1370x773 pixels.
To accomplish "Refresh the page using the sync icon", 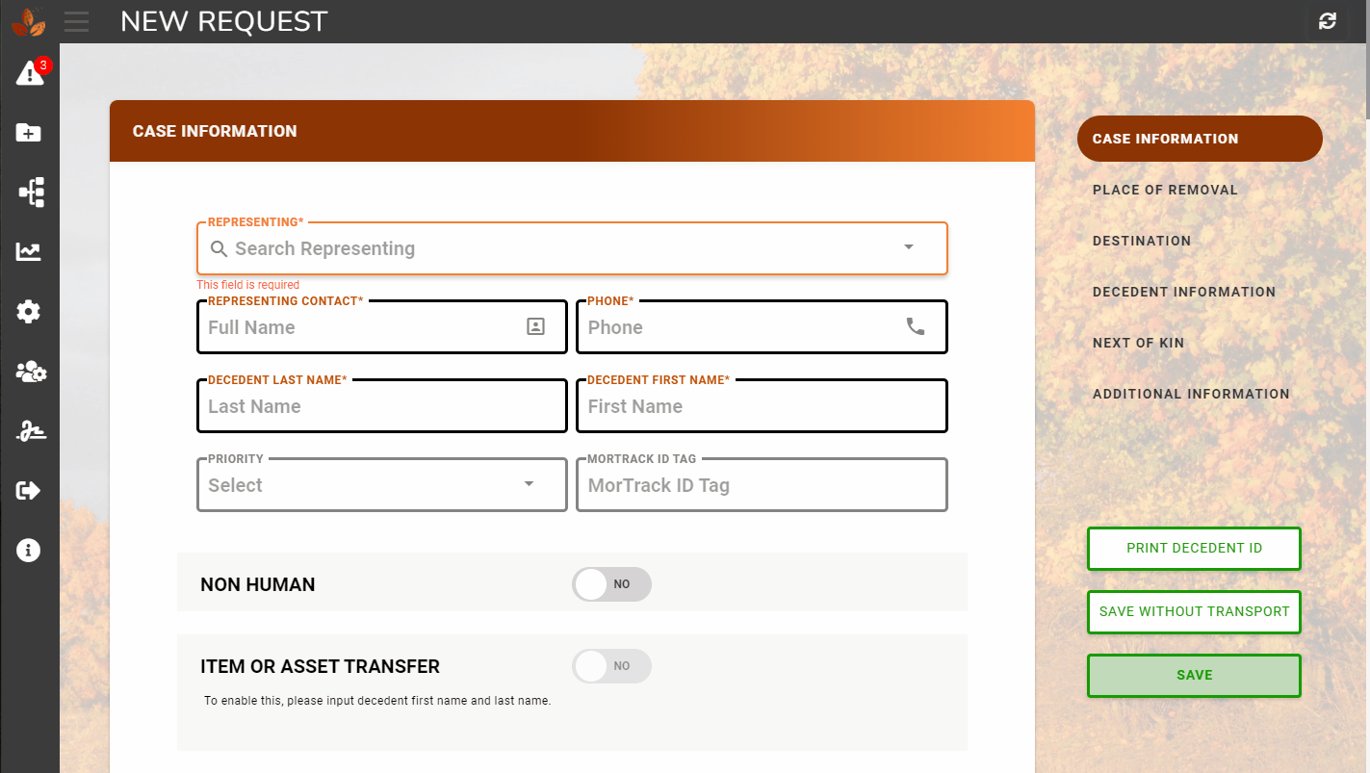I will click(1327, 21).
